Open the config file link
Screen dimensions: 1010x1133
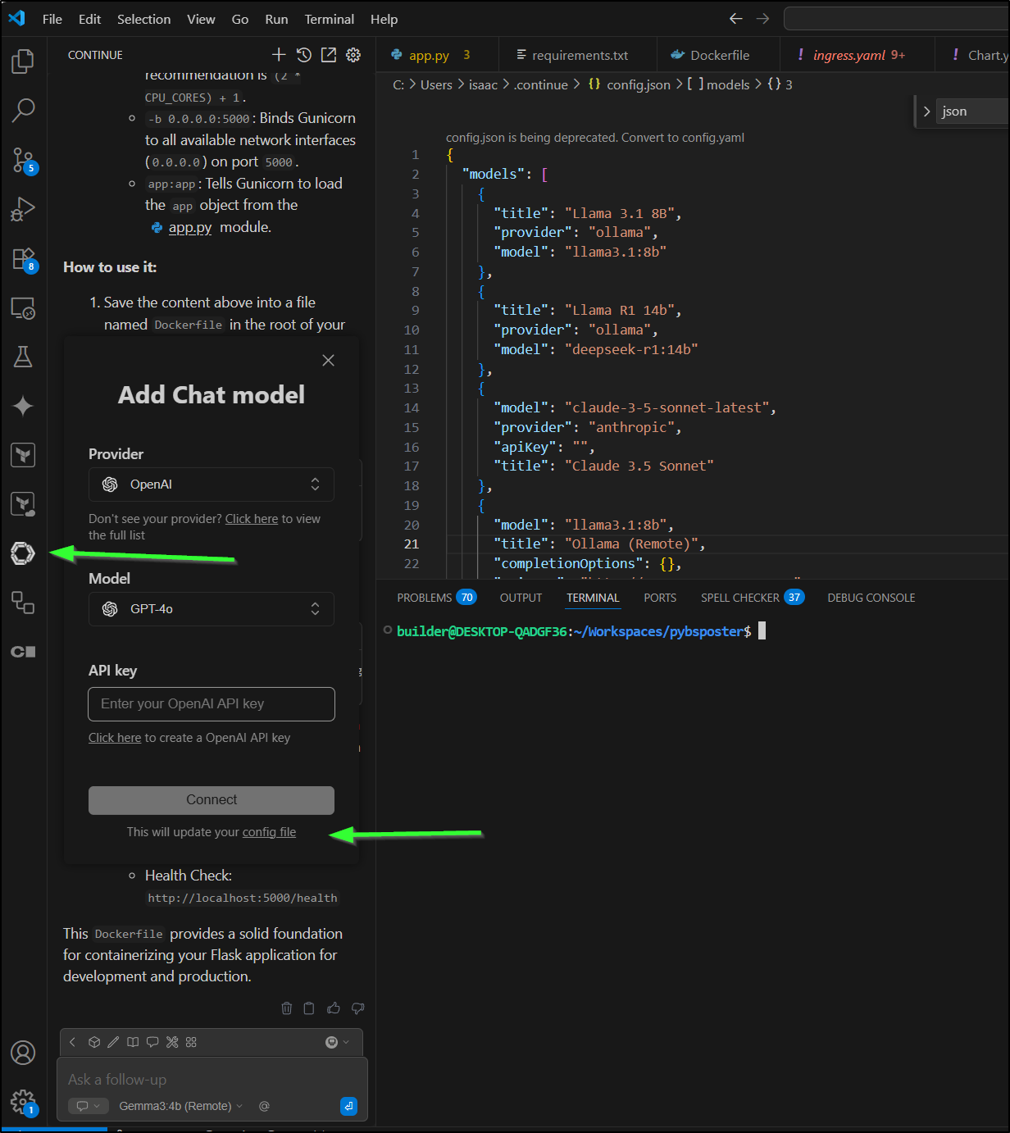269,832
